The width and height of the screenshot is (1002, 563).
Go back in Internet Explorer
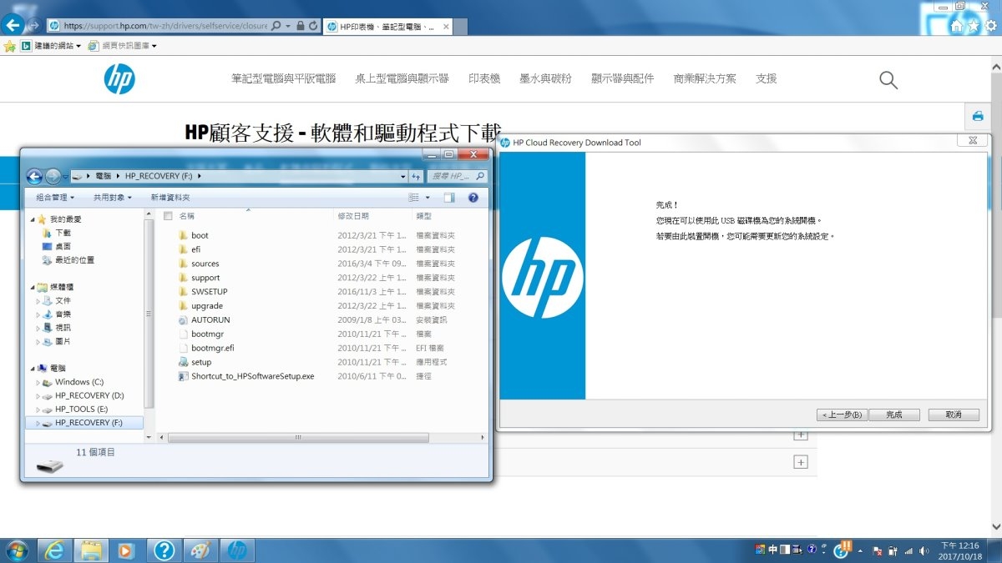(x=13, y=25)
